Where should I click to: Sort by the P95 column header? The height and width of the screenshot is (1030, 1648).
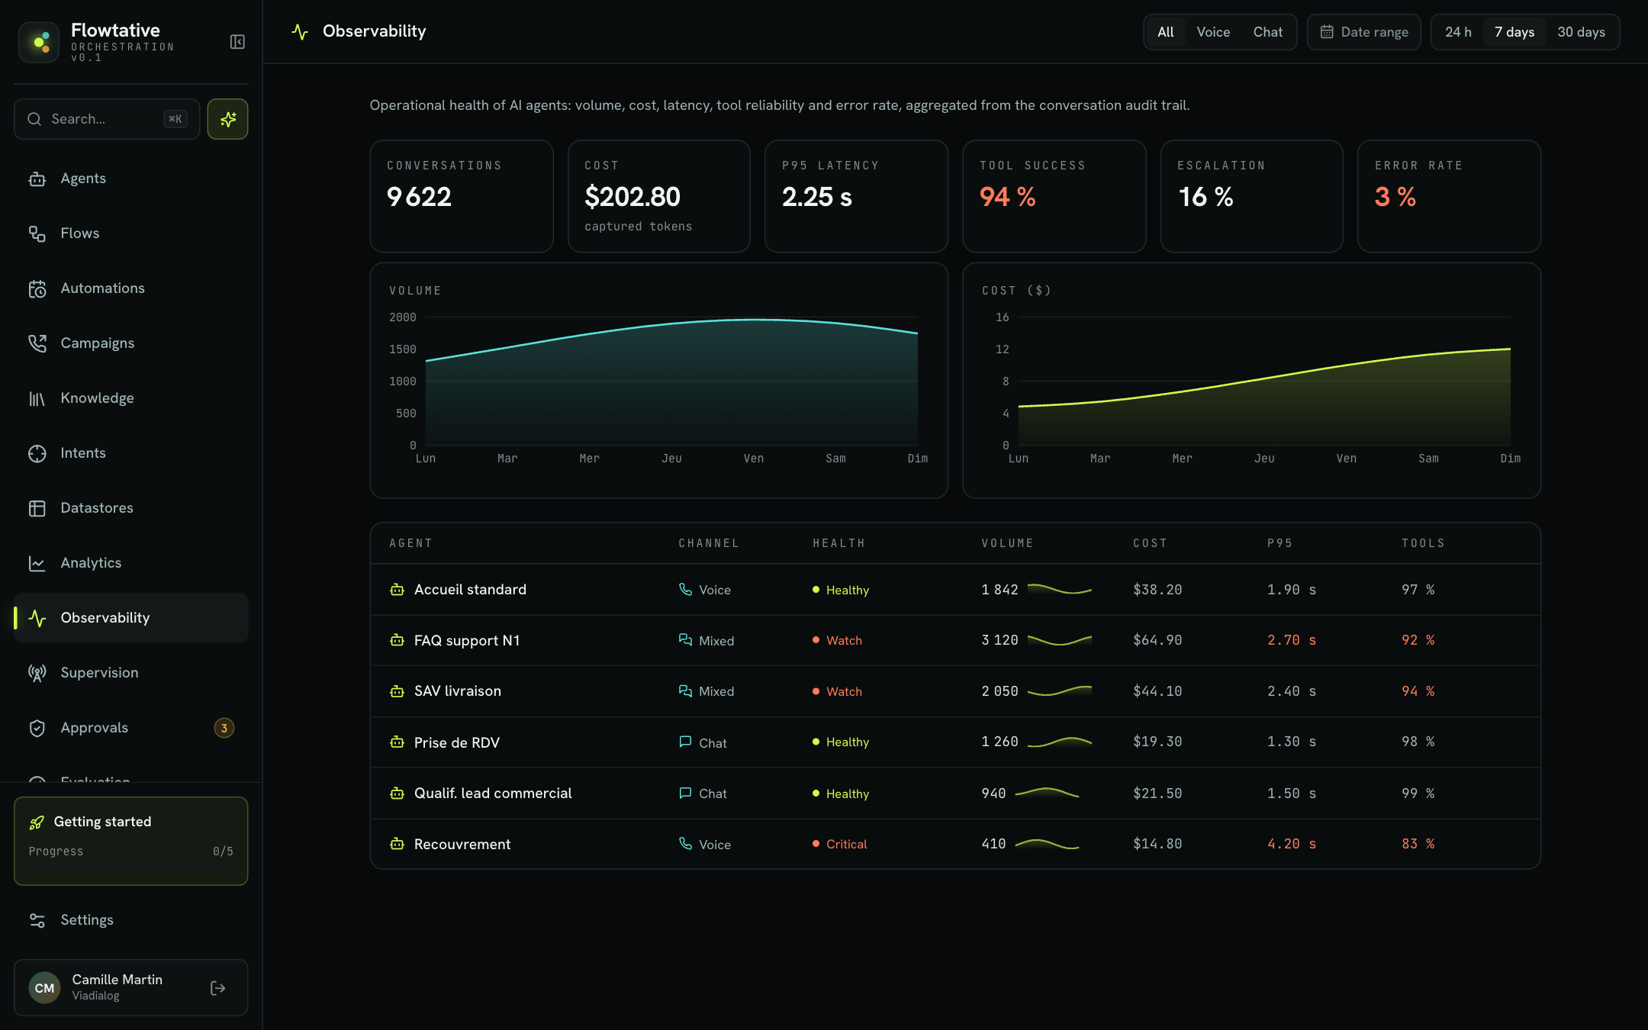pos(1279,543)
